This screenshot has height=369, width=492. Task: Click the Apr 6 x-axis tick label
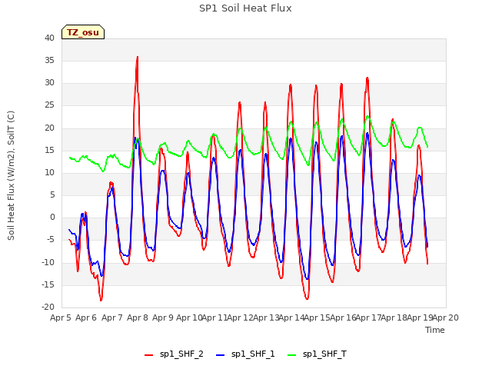pos(86,317)
